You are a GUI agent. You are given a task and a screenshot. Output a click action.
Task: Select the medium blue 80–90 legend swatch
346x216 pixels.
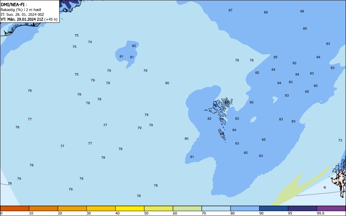(x=245, y=208)
